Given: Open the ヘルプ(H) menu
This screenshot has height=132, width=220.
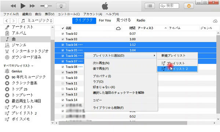Looking at the screenshot, I should coord(112,14).
